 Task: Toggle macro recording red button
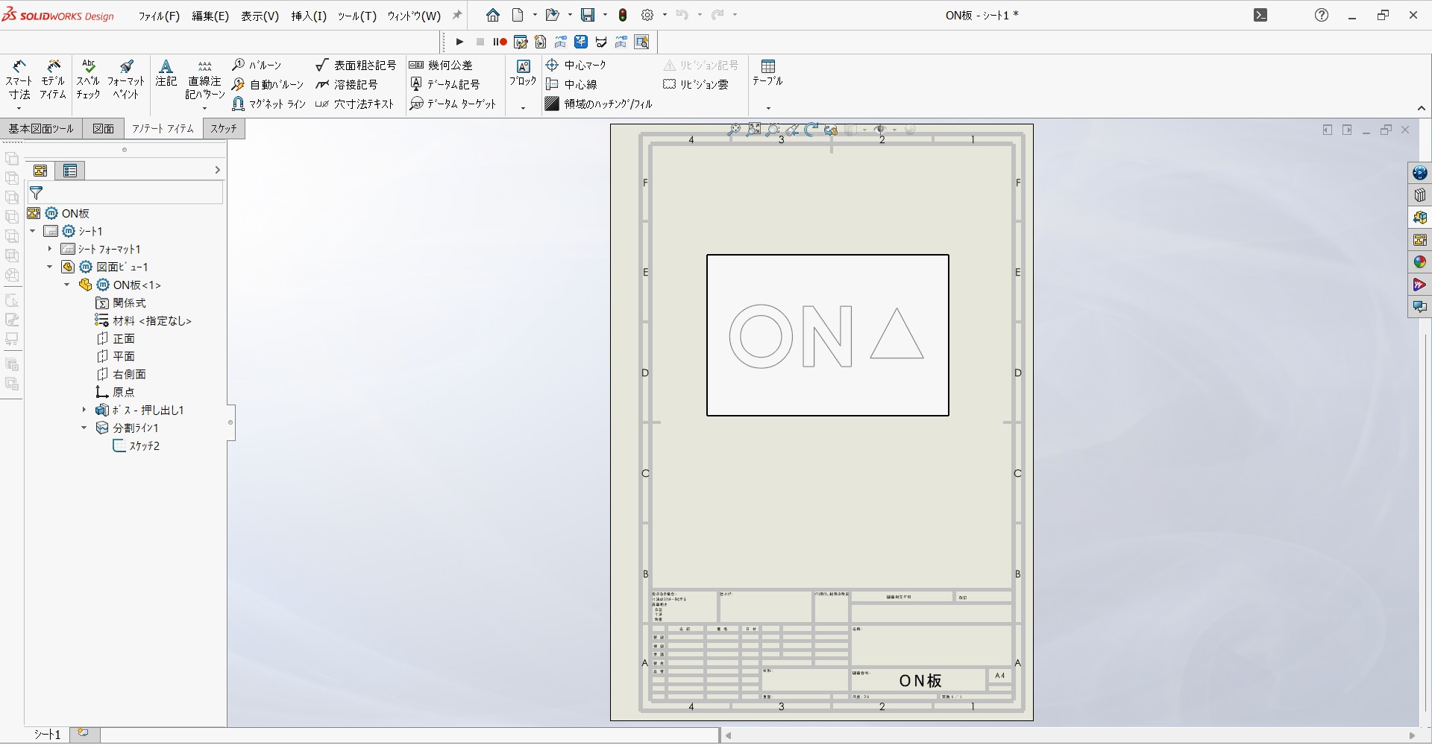pos(500,42)
